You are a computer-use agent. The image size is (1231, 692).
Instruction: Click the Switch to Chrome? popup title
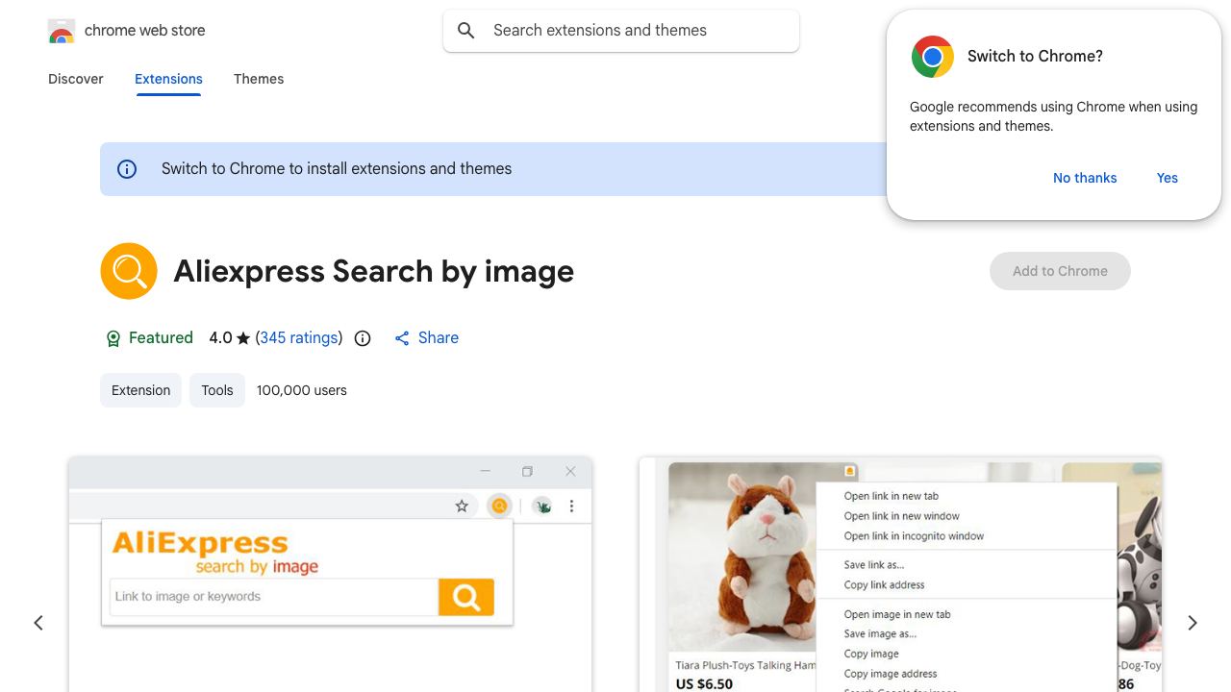click(x=1035, y=57)
